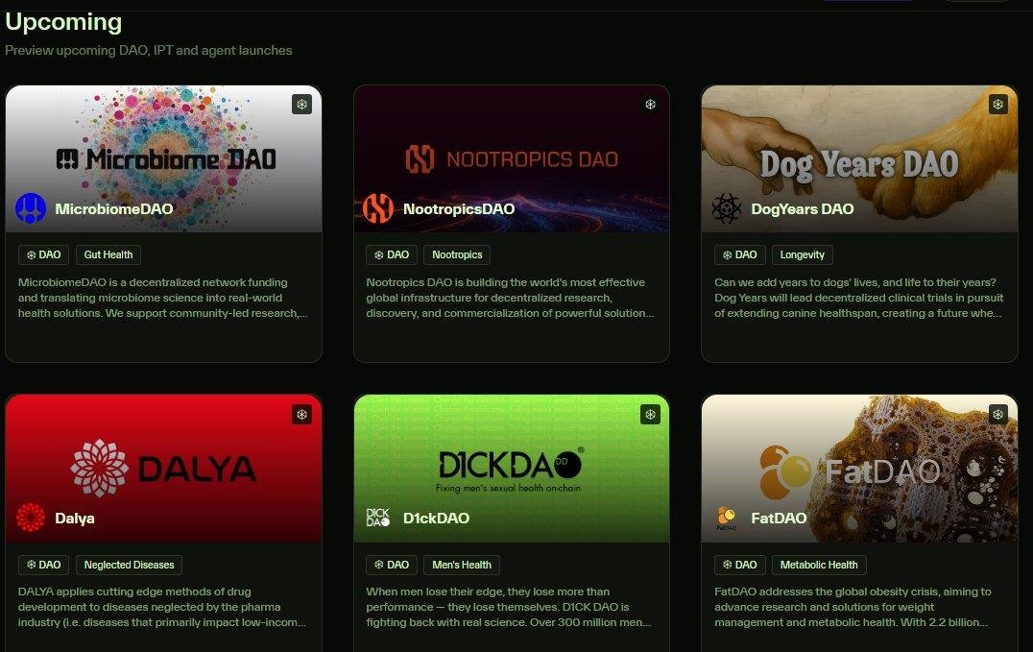Select the Longevity tag

[802, 254]
